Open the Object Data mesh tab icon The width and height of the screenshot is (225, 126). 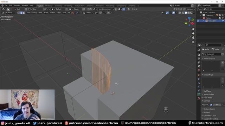coord(199,94)
